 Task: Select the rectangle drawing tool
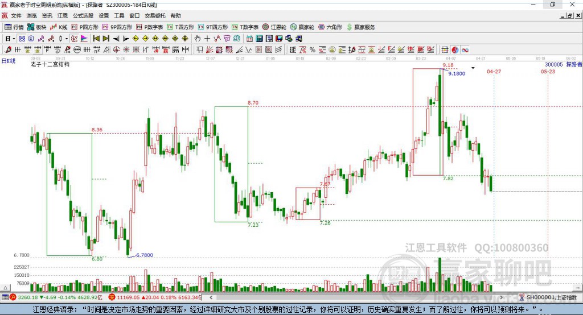(199, 50)
